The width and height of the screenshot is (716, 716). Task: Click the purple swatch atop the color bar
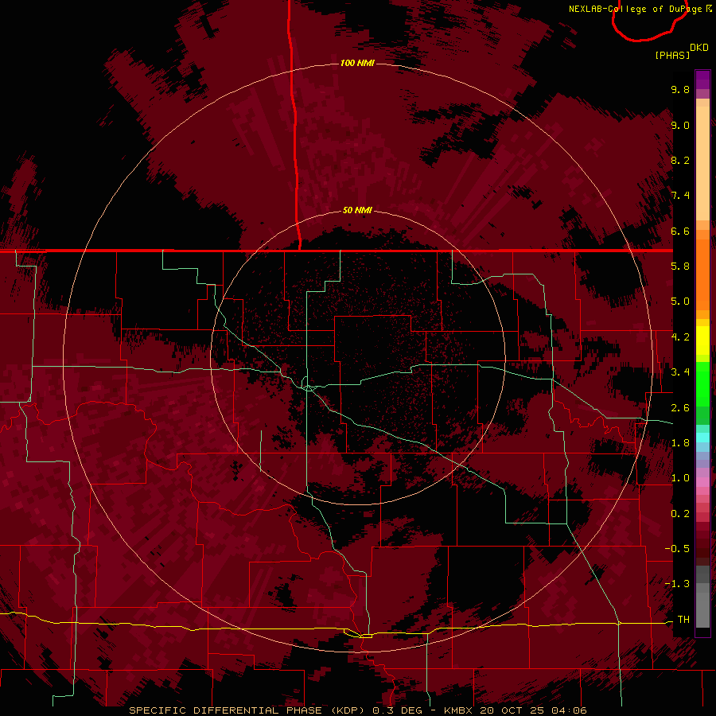[x=702, y=80]
